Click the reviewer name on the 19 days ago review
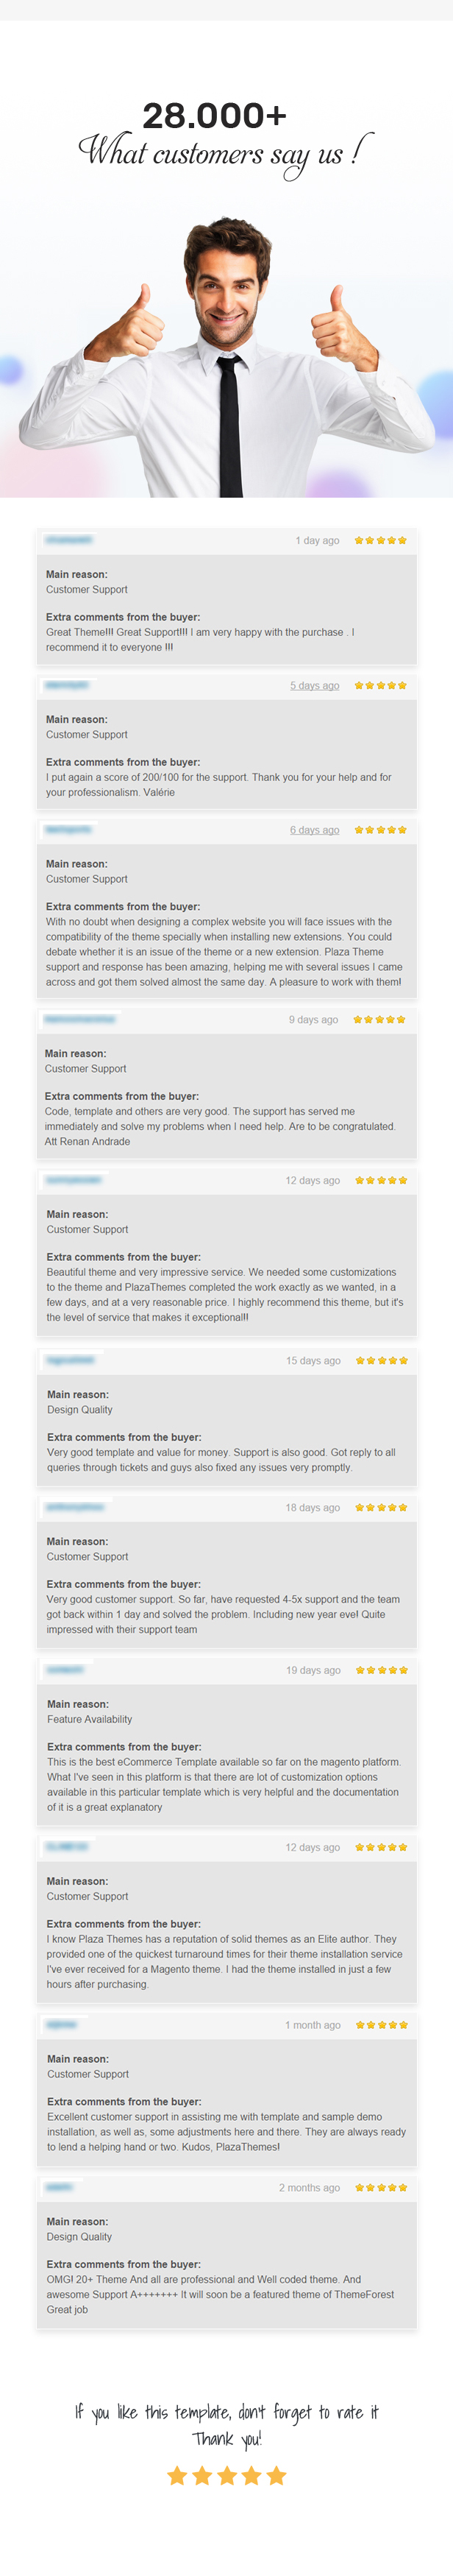Viewport: 453px width, 2576px height. point(65,1670)
